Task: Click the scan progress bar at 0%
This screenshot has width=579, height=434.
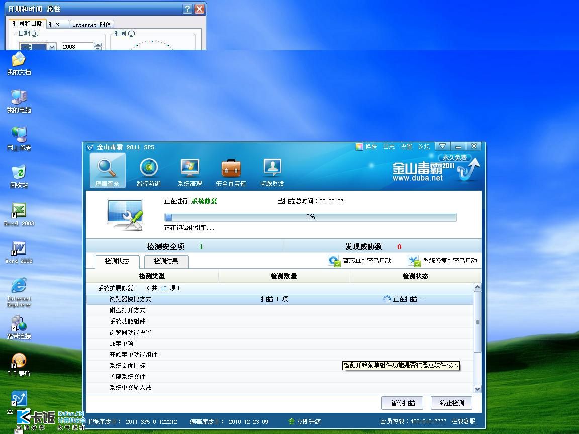Action: pos(310,217)
